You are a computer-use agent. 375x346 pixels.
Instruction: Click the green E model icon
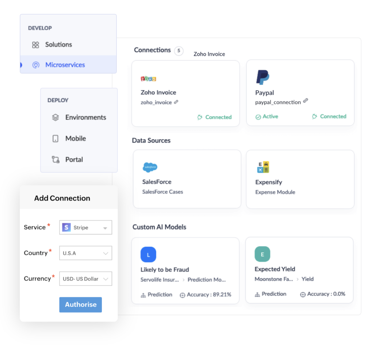click(x=262, y=254)
